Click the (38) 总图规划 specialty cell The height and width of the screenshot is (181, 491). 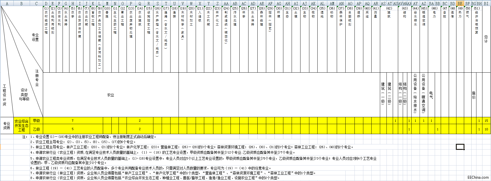350,39
